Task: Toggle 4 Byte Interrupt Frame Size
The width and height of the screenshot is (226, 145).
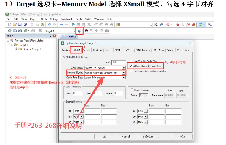Action: pos(131,66)
